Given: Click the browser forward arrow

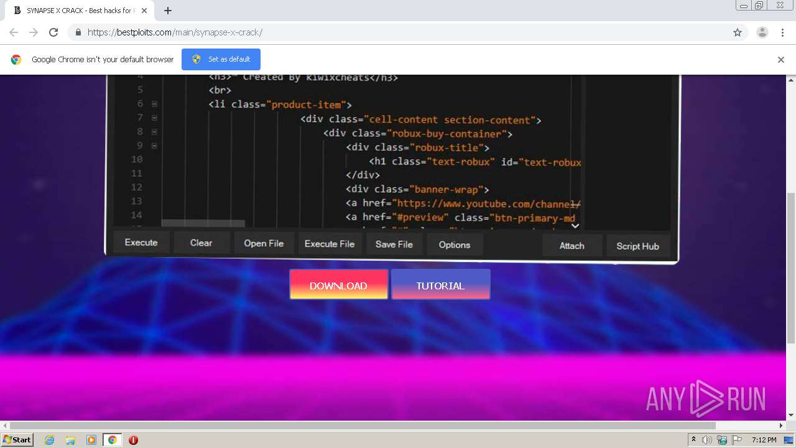Looking at the screenshot, I should coord(34,32).
